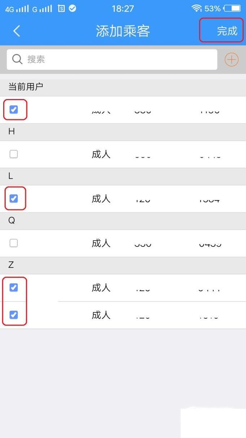Tap the boxed S notification icon
The width and height of the screenshot is (246, 438).
(61, 8)
